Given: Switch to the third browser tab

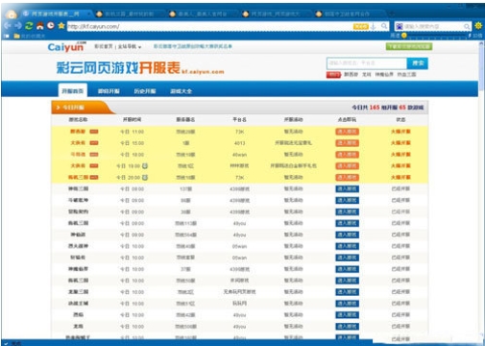Looking at the screenshot, I should click(203, 13).
